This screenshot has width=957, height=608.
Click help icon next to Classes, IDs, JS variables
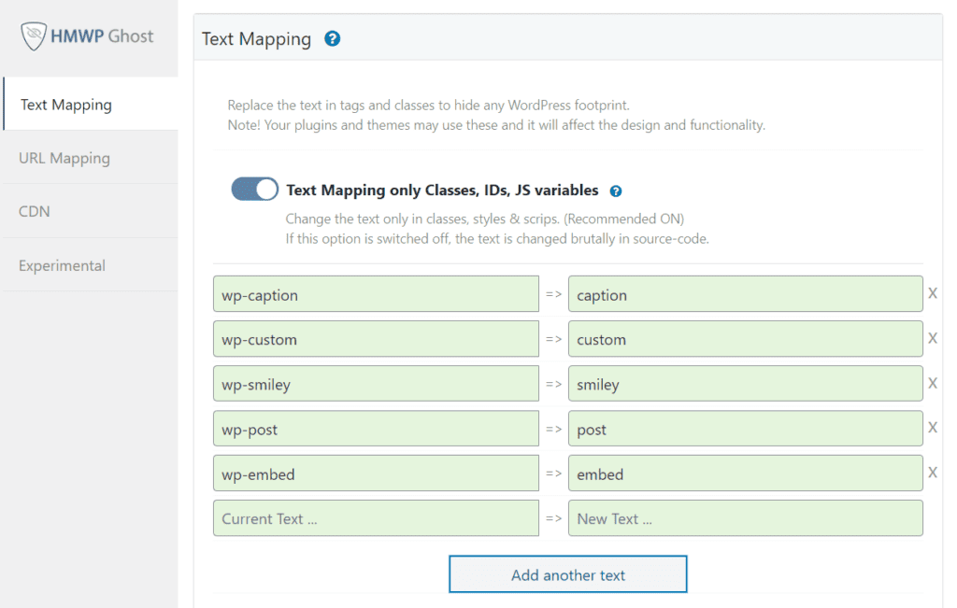click(x=616, y=191)
